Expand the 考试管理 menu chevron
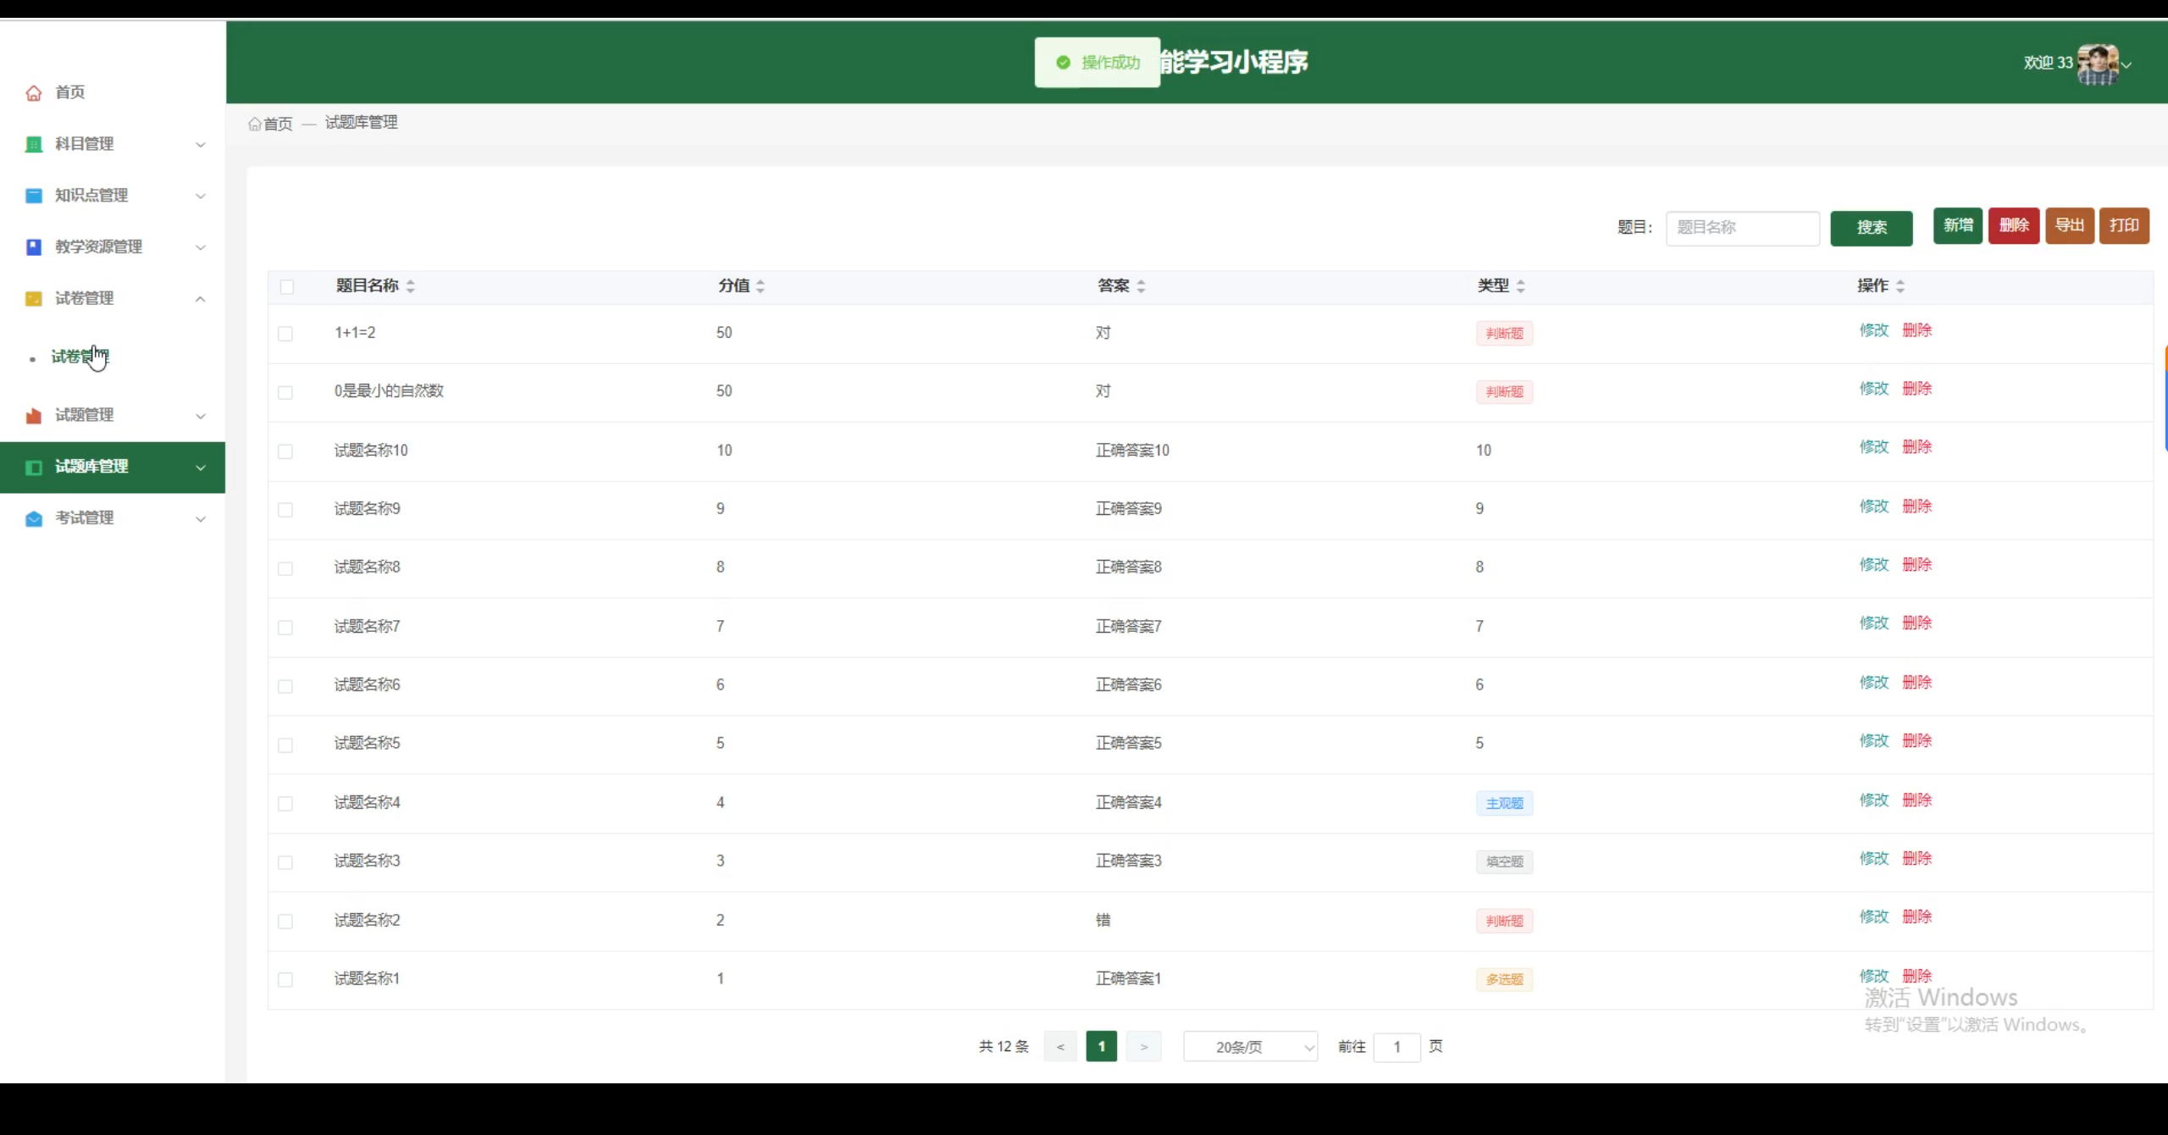2168x1135 pixels. 201,519
